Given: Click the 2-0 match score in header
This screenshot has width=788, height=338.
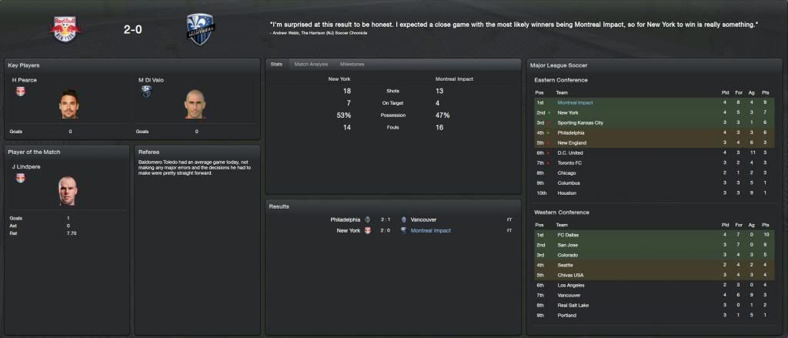Looking at the screenshot, I should pos(132,30).
